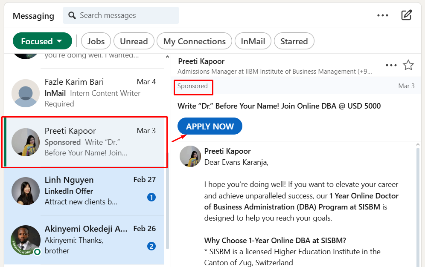Open Linh Nguyen's profile photo
The image size is (425, 267).
click(26, 191)
